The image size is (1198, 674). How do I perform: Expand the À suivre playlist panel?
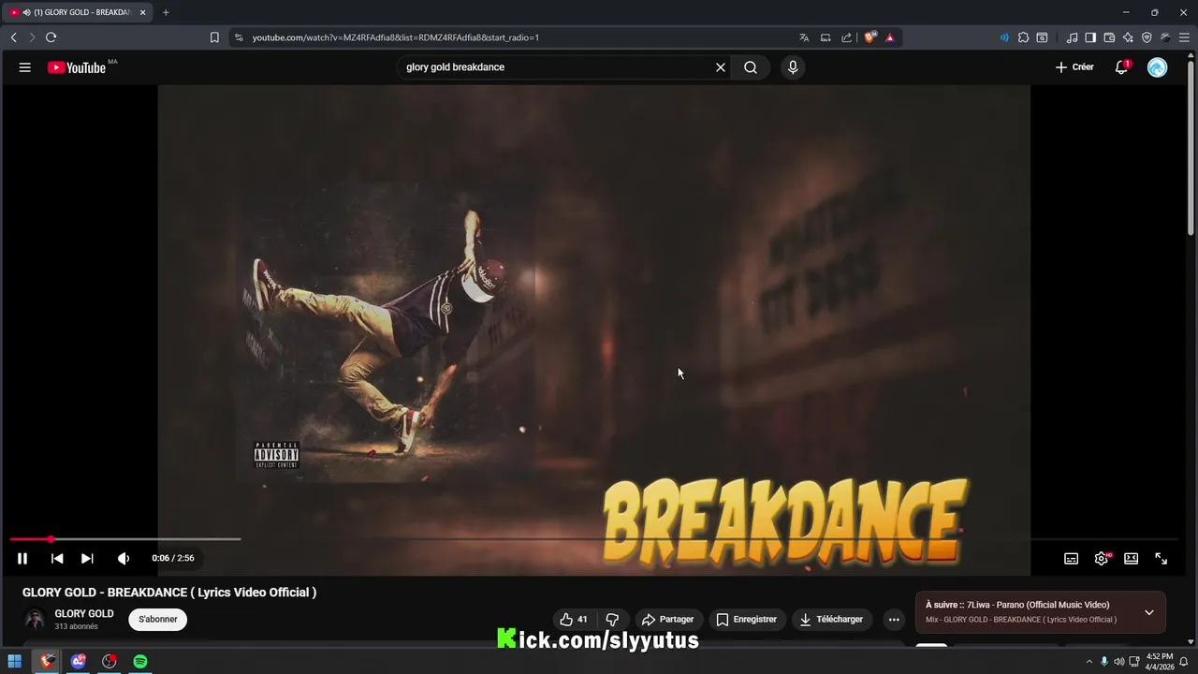point(1148,613)
